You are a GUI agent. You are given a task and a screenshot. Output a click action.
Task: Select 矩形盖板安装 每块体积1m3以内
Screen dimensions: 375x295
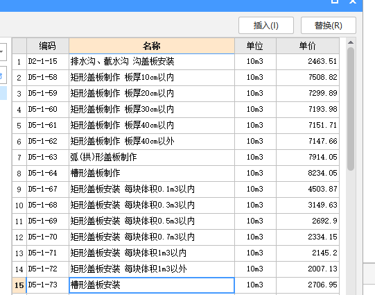coord(152,253)
